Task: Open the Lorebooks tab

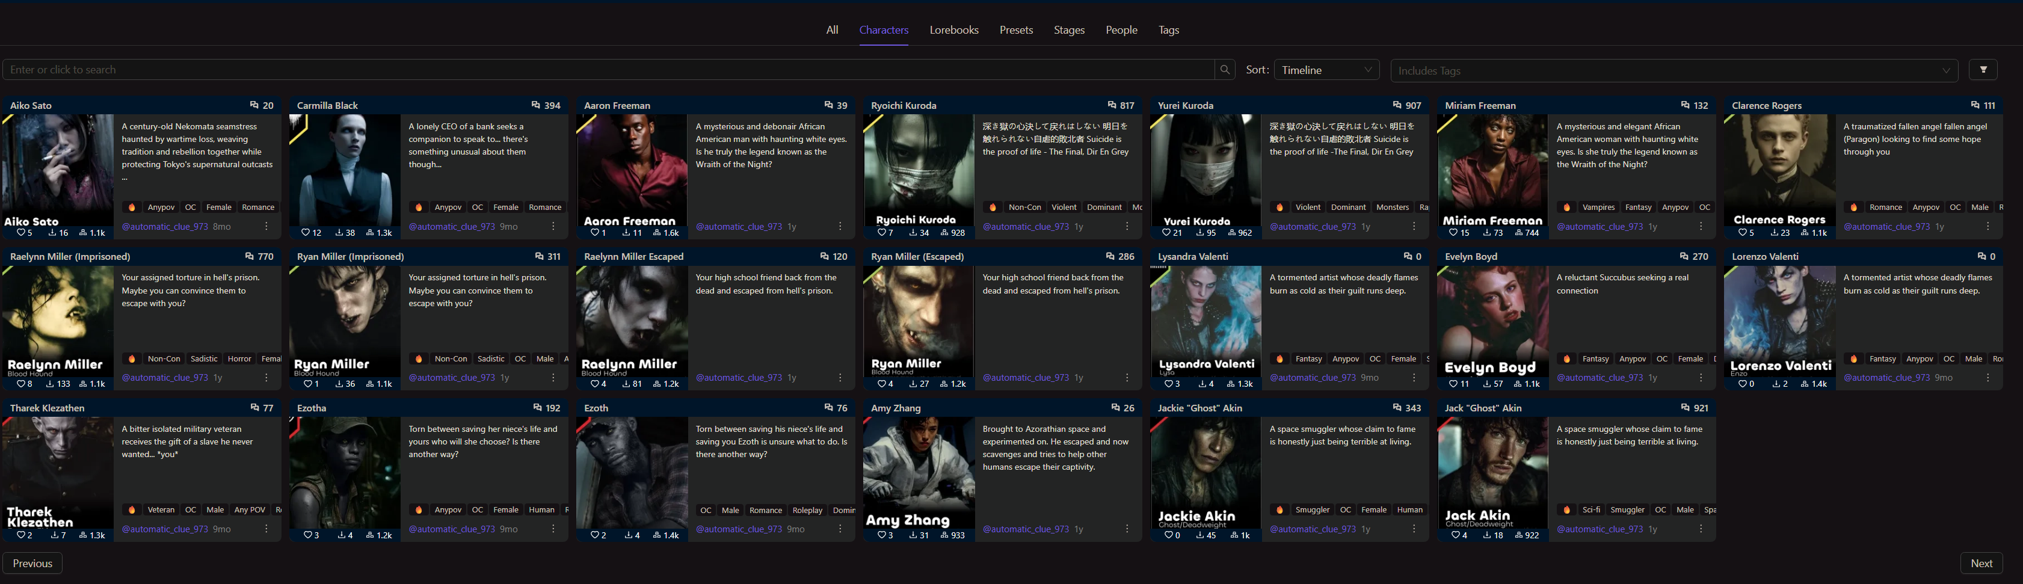Action: point(953,30)
